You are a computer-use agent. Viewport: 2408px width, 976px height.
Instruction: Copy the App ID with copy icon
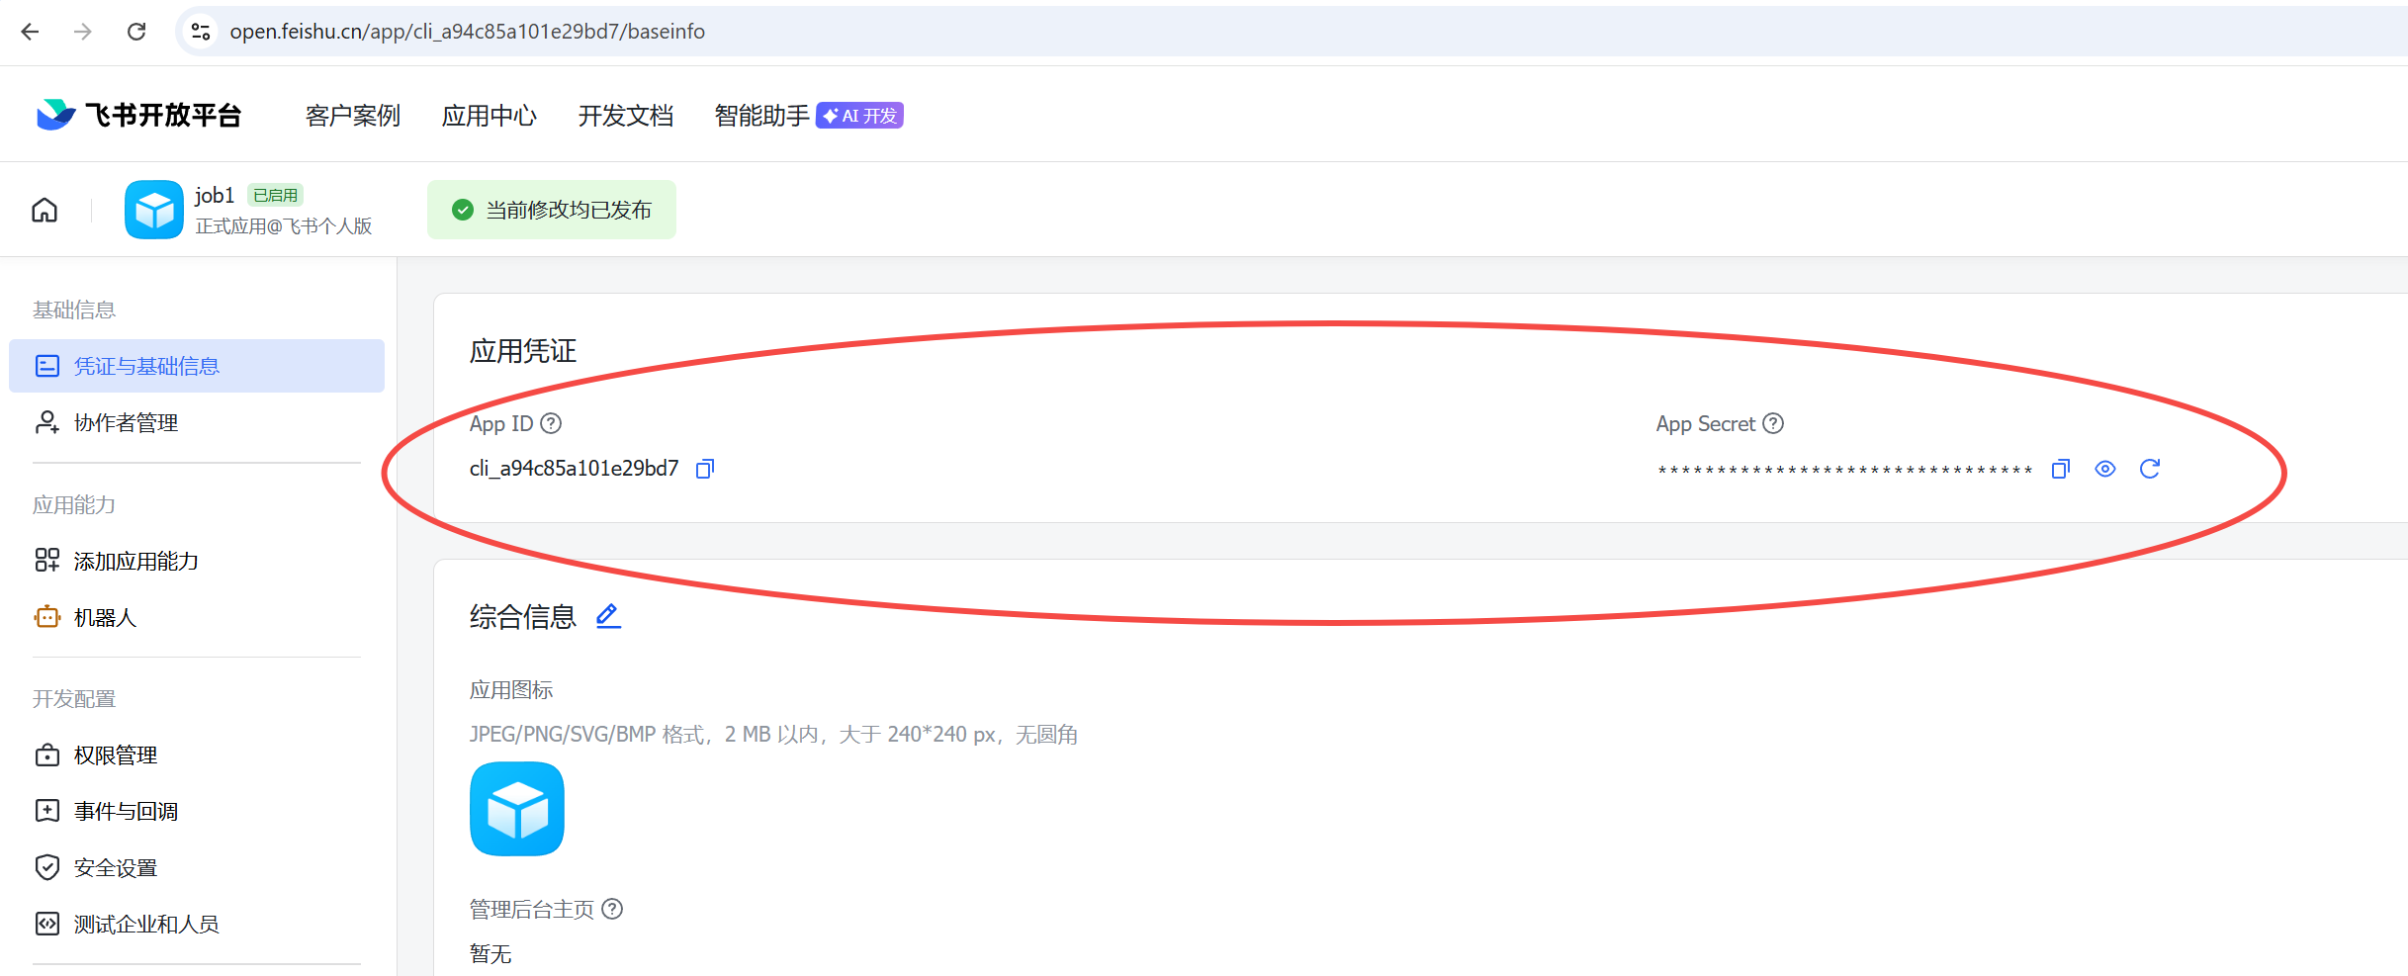click(x=705, y=469)
